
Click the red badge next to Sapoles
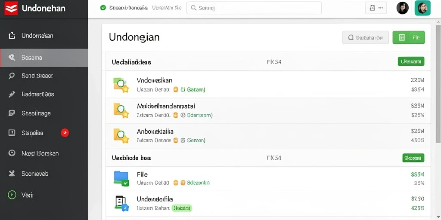(x=65, y=133)
